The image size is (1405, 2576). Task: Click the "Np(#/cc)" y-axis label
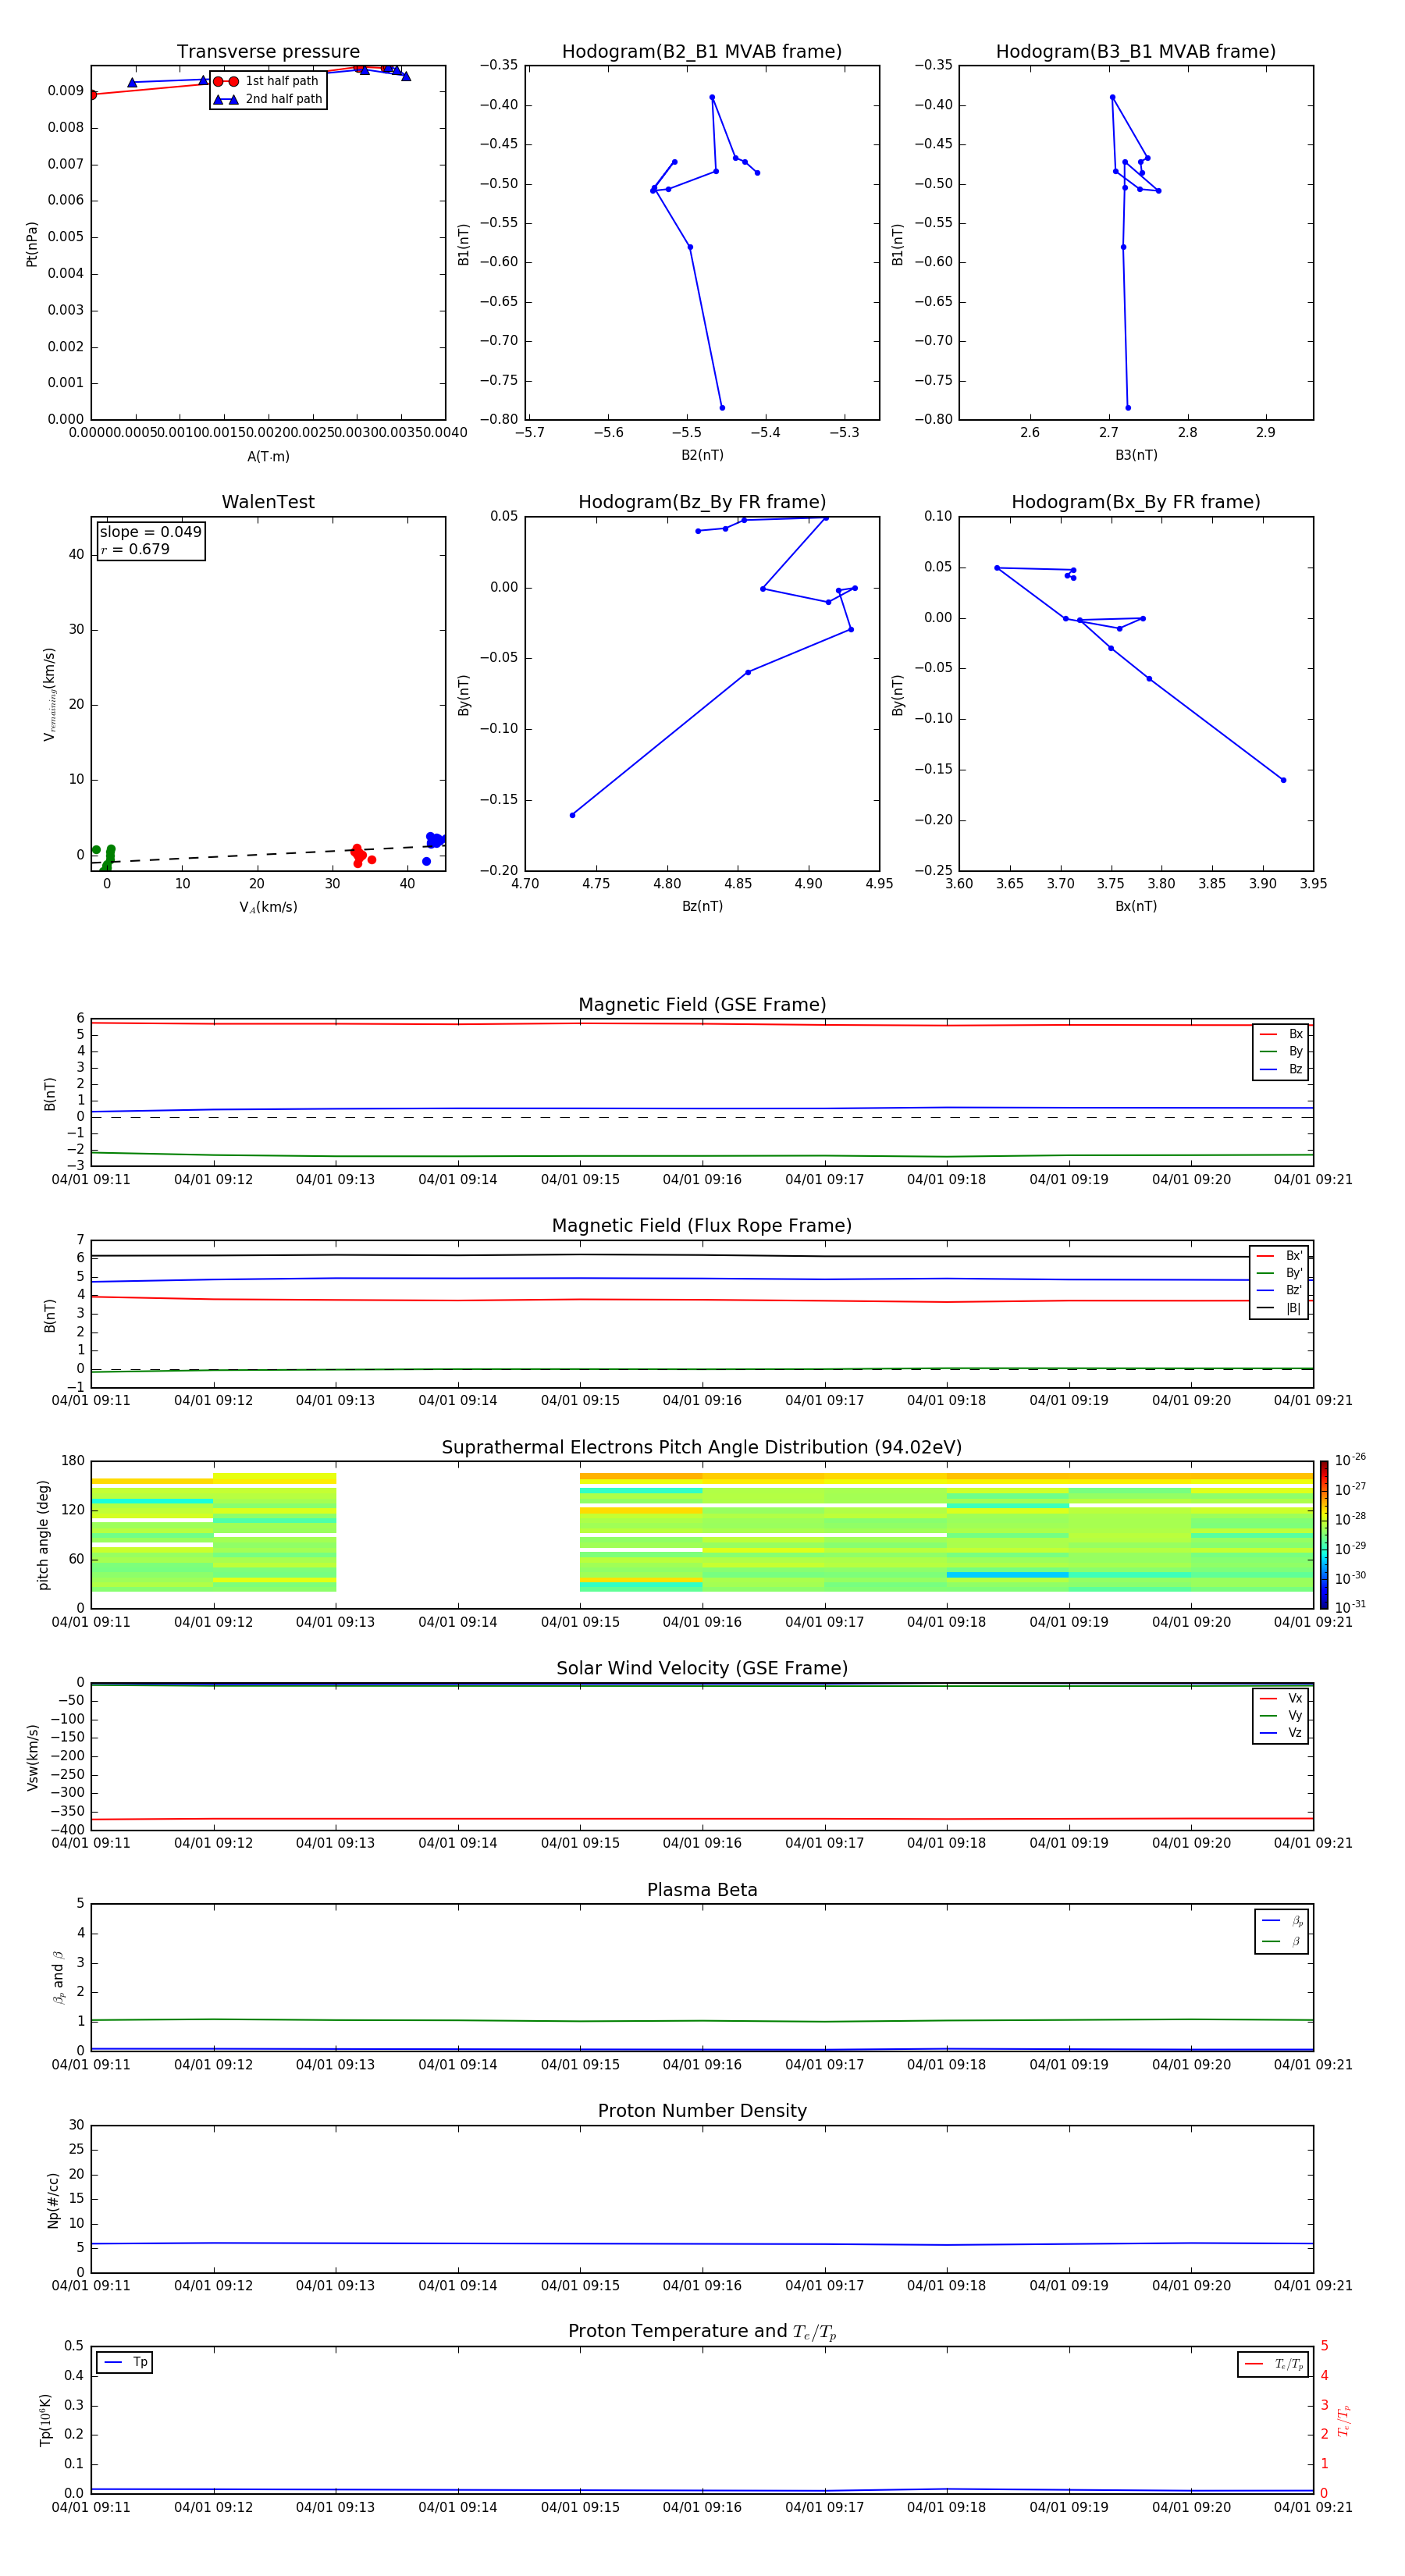click(x=53, y=2200)
